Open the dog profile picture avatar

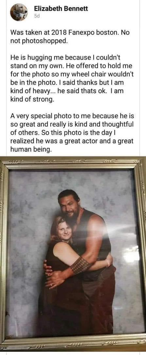point(19,12)
